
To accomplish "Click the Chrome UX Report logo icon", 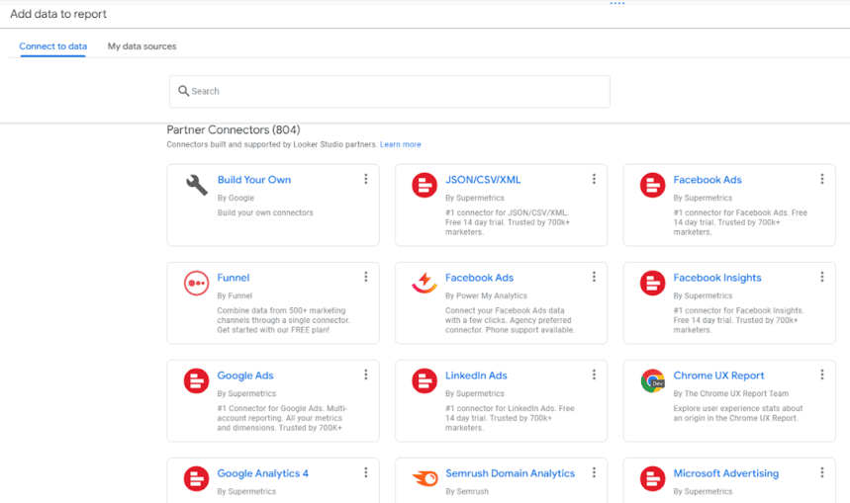I will coord(653,381).
